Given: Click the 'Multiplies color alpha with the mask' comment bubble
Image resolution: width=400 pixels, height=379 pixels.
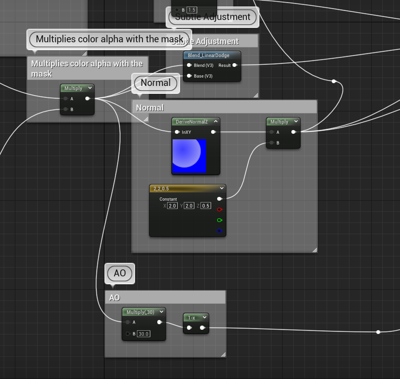Looking at the screenshot, I should [x=109, y=39].
